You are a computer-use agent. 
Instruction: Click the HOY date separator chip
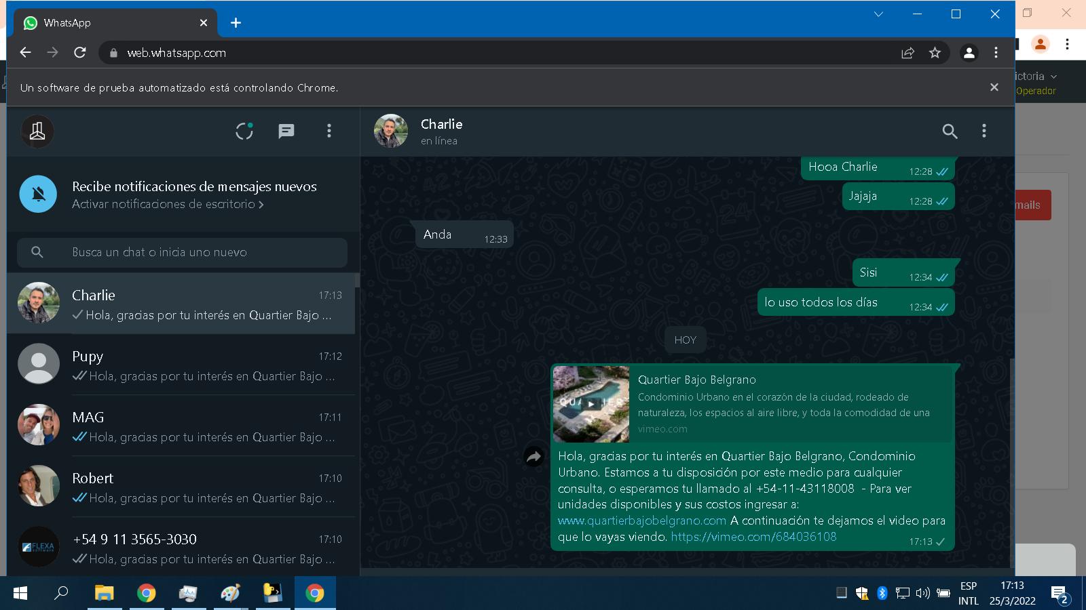686,340
